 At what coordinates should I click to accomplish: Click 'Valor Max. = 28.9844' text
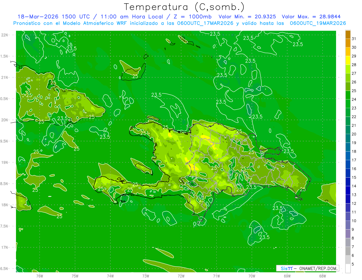311,17
